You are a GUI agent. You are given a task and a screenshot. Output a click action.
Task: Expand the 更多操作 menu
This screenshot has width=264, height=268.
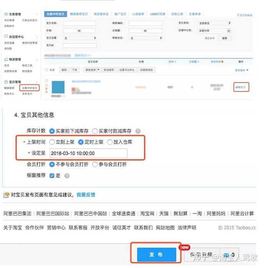click(242, 70)
